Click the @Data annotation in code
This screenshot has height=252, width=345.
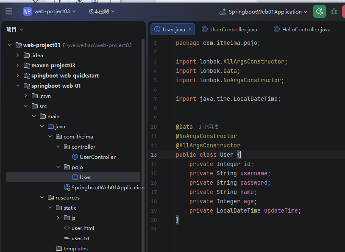click(x=184, y=127)
